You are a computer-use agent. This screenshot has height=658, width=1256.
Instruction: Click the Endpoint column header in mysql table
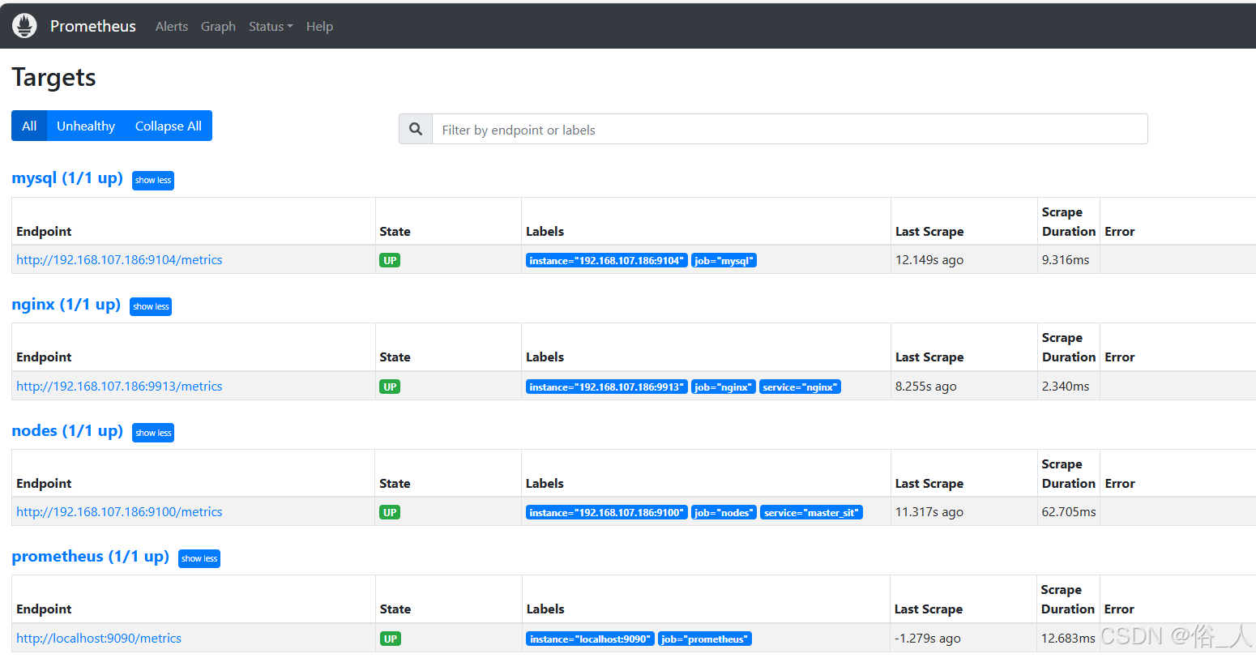pos(44,231)
